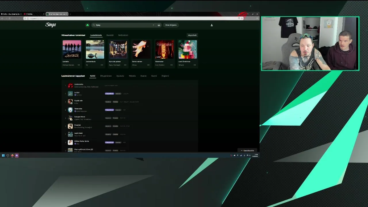The width and height of the screenshot is (368, 207).
Task: Open more options for Sama nainen
Action: (148, 65)
